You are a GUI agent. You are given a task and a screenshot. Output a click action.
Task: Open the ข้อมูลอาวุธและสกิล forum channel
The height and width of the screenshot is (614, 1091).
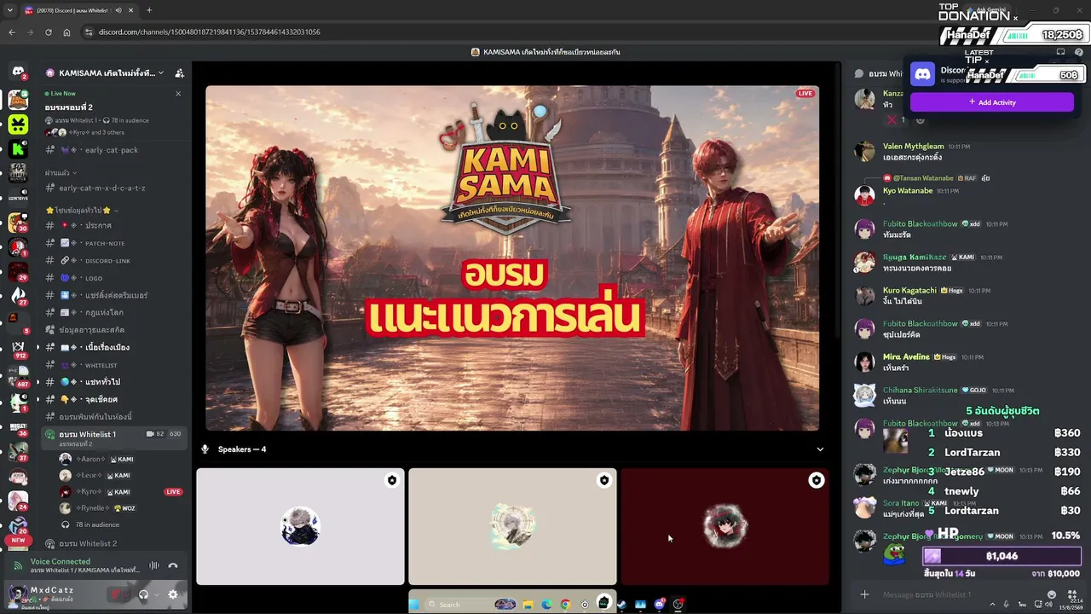[x=113, y=330]
